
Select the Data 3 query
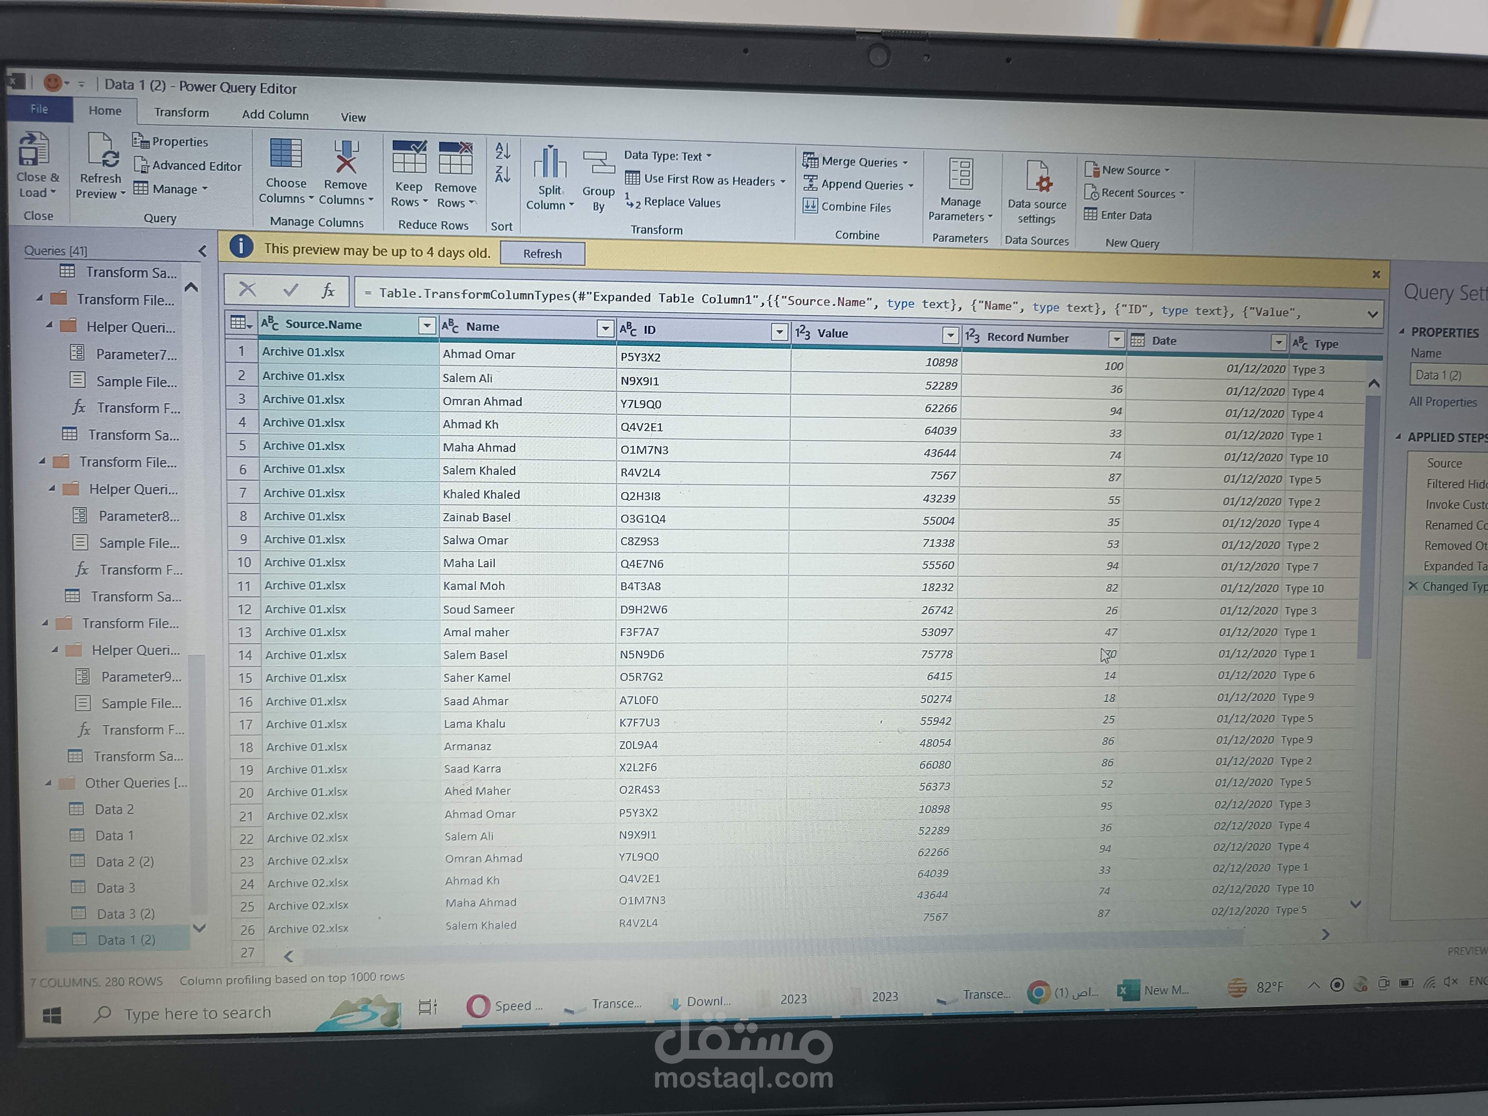pos(115,888)
